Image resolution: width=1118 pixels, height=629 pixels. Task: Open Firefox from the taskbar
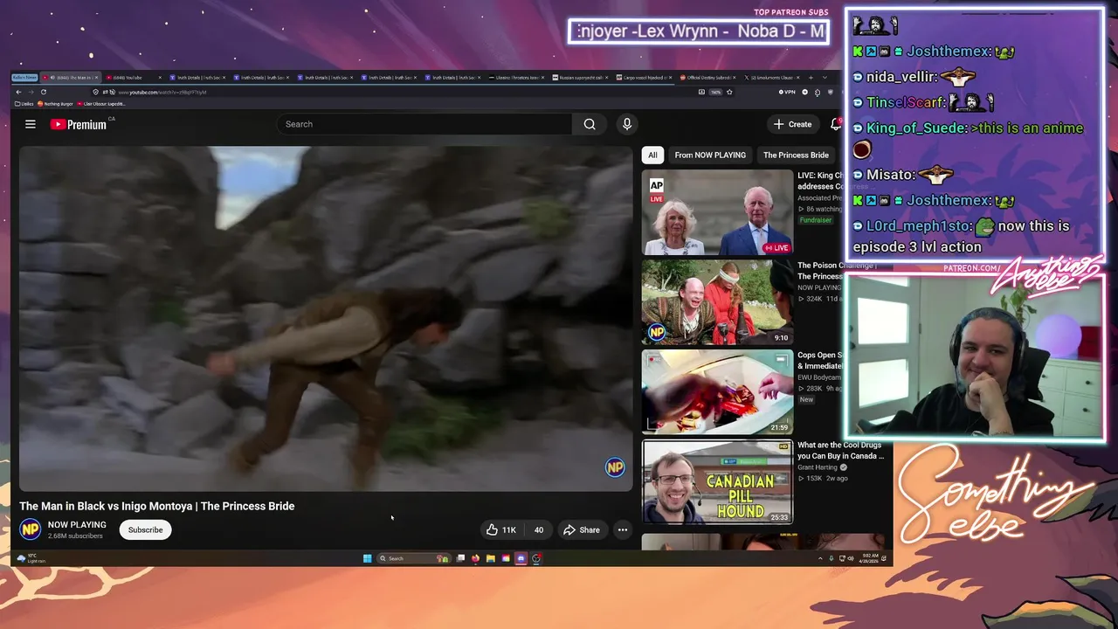coord(475,558)
